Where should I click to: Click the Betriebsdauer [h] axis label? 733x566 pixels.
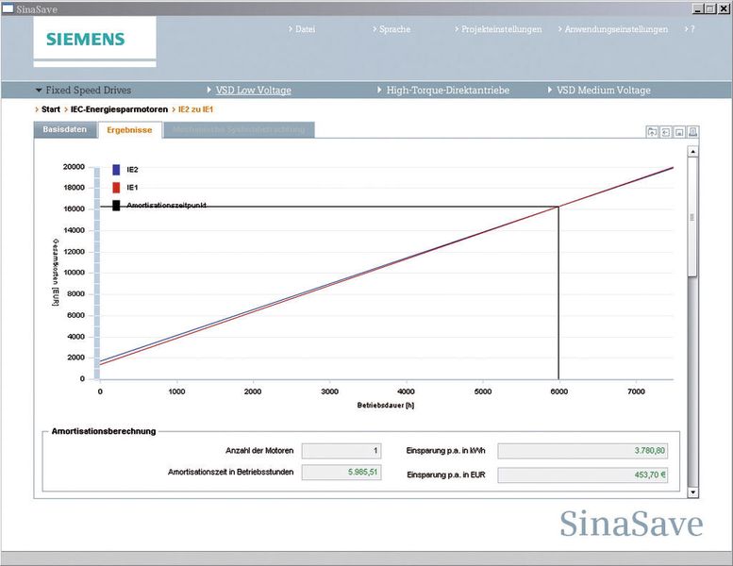386,406
